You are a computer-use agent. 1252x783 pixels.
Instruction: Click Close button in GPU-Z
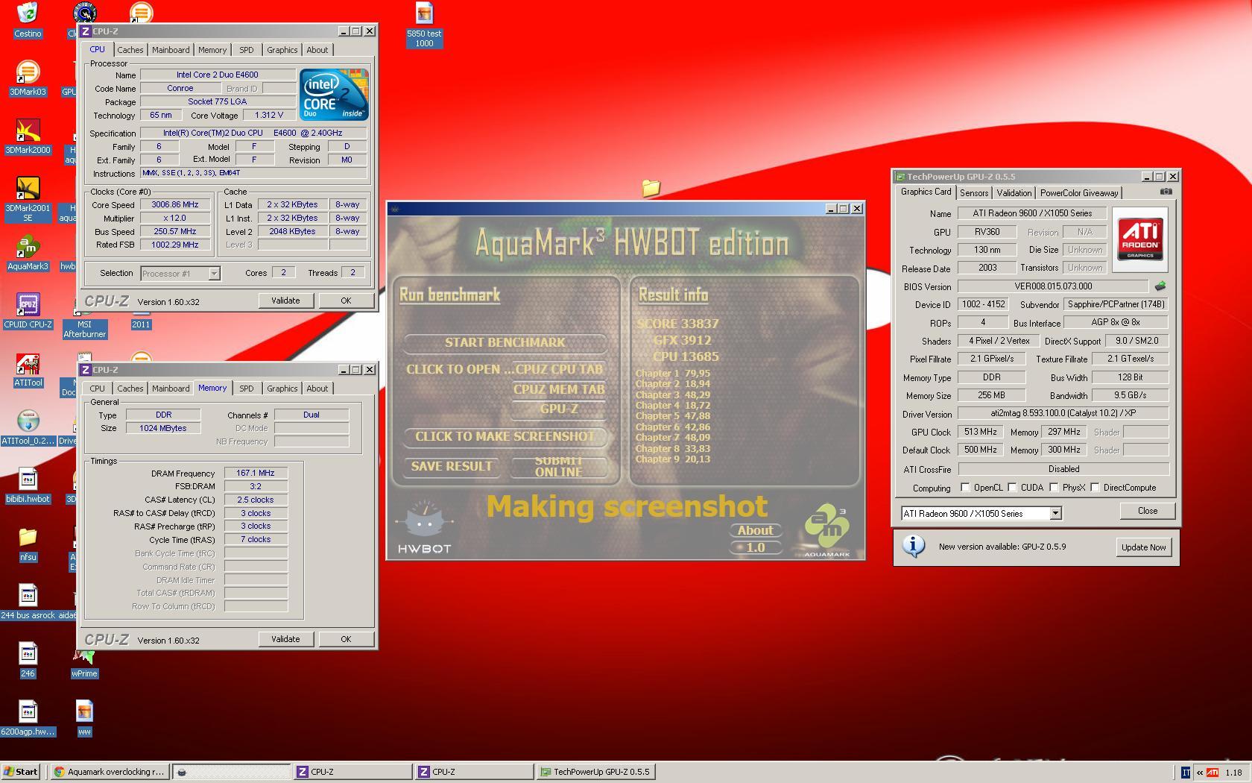[x=1148, y=511]
